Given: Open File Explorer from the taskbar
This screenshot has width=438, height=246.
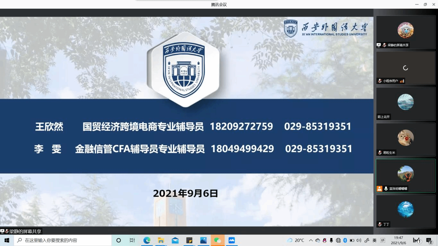Looking at the screenshot, I should click(161, 240).
